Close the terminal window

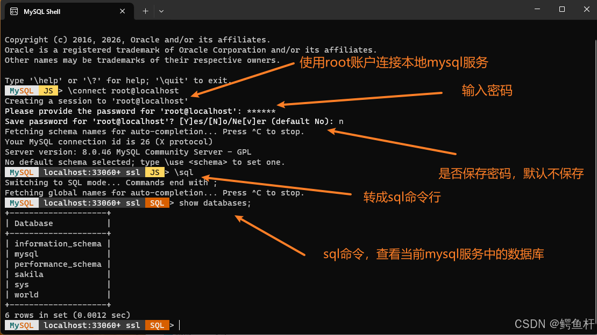586,9
